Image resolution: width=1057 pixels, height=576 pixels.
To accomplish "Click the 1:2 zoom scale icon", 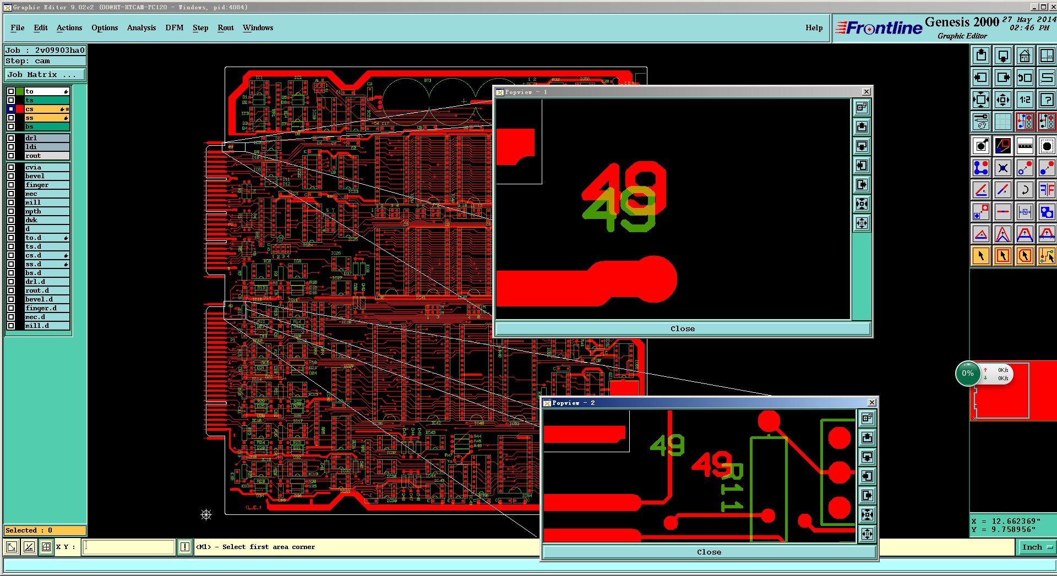I will pyautogui.click(x=1025, y=100).
